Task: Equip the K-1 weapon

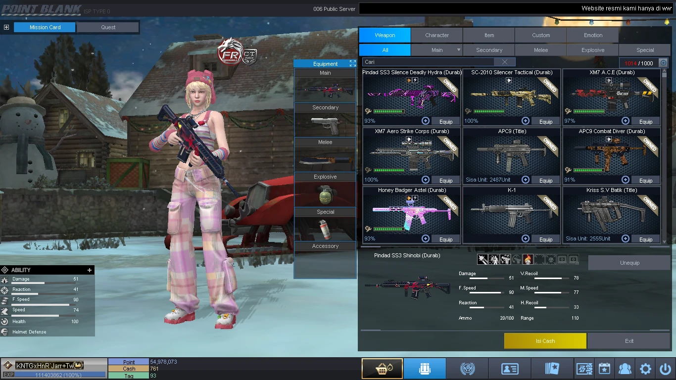Action: 546,239
